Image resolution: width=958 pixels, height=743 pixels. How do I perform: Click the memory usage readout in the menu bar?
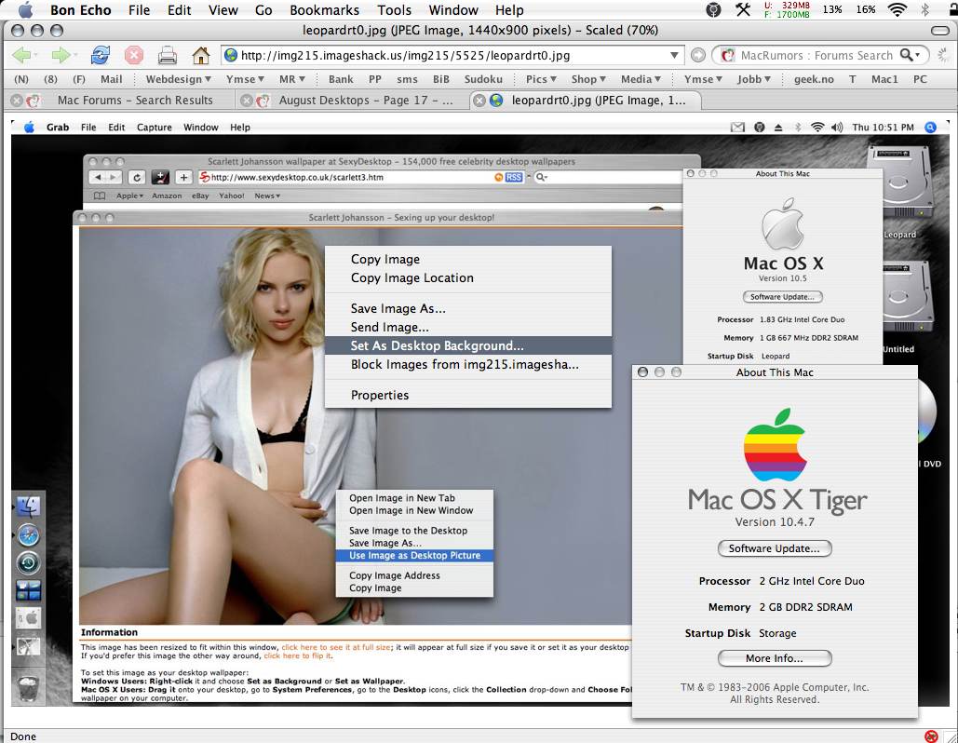coord(787,9)
